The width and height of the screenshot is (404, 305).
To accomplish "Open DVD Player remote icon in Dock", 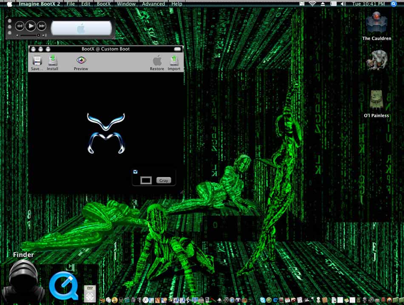I will [90, 294].
